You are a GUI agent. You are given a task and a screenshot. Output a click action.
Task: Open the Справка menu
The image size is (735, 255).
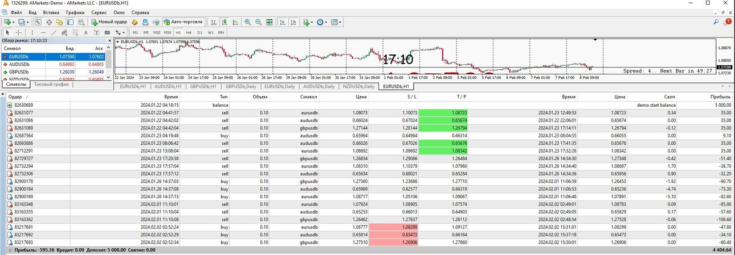(x=140, y=12)
